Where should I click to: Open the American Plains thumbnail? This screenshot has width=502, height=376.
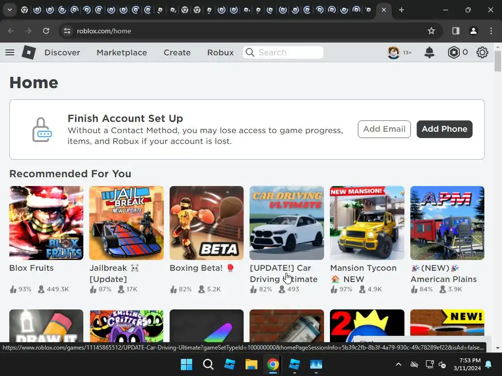click(x=447, y=223)
